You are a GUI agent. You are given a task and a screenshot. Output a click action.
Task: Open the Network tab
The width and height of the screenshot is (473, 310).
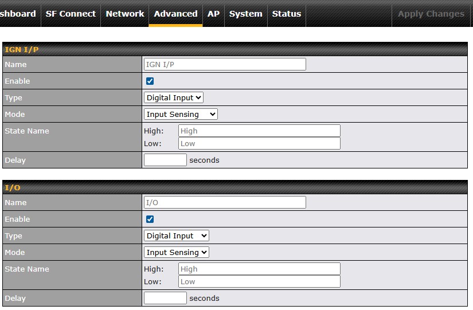(x=125, y=14)
